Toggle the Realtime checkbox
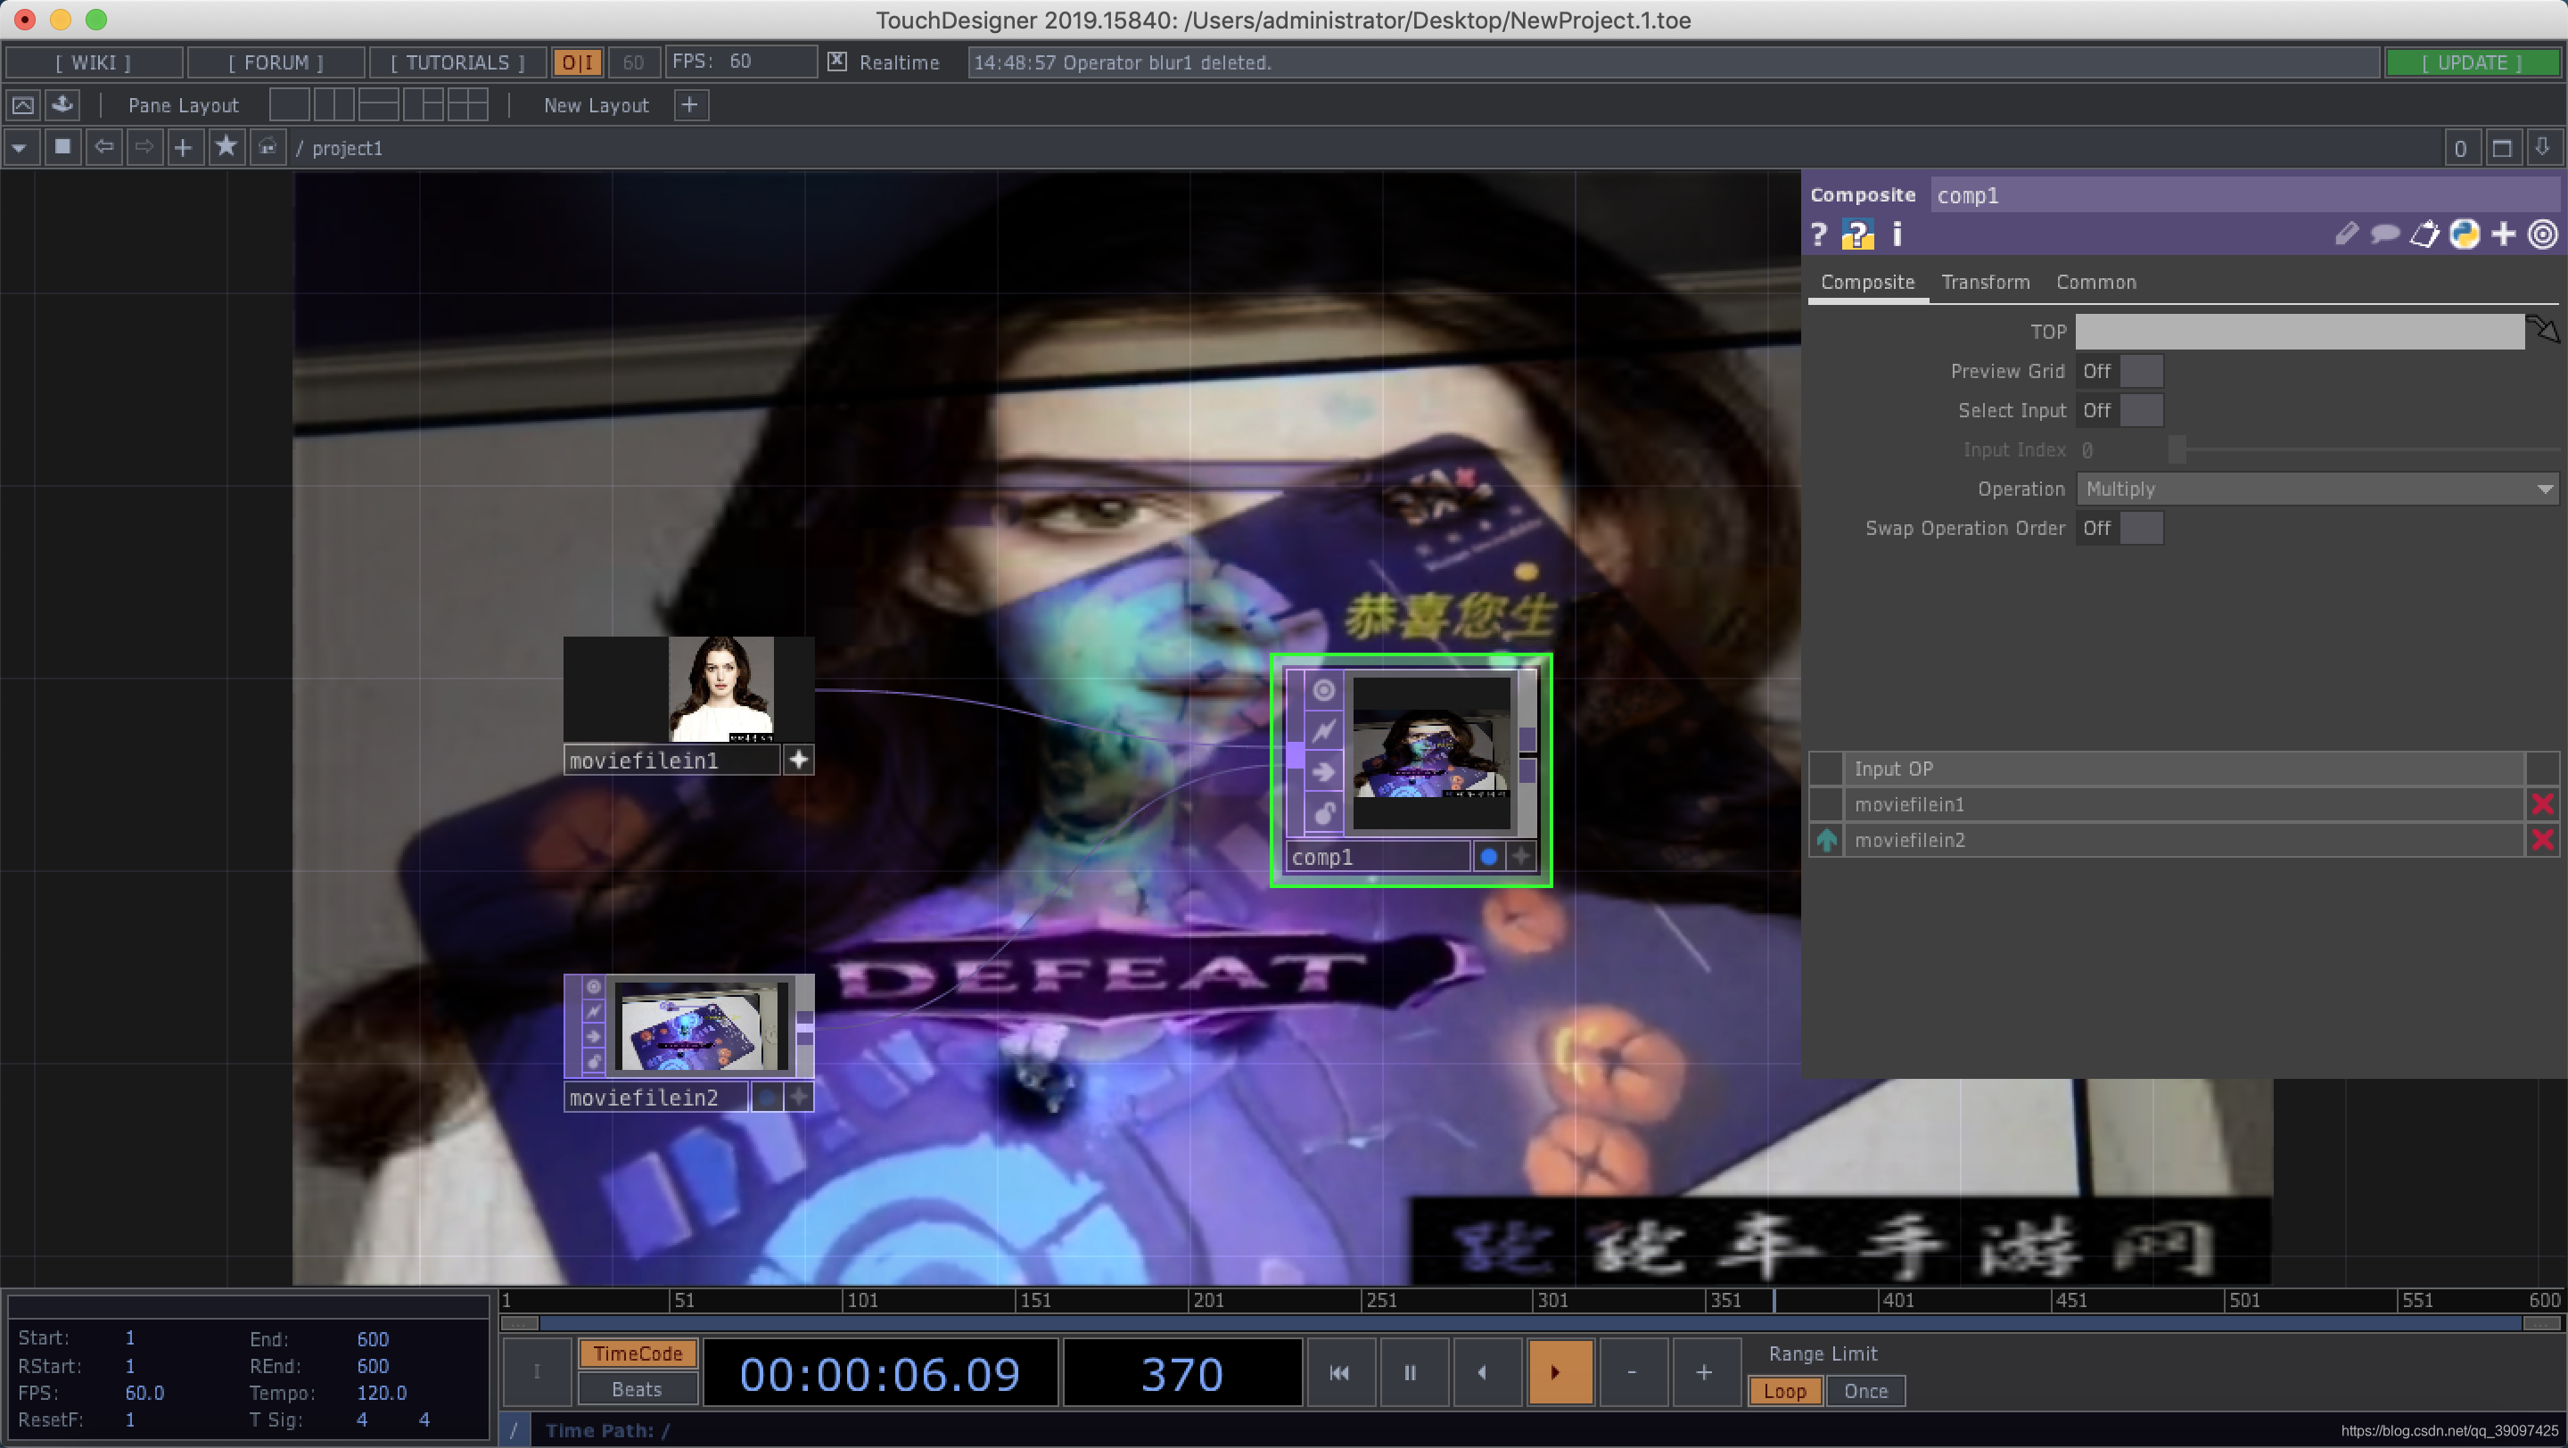2568x1448 pixels. tap(837, 62)
